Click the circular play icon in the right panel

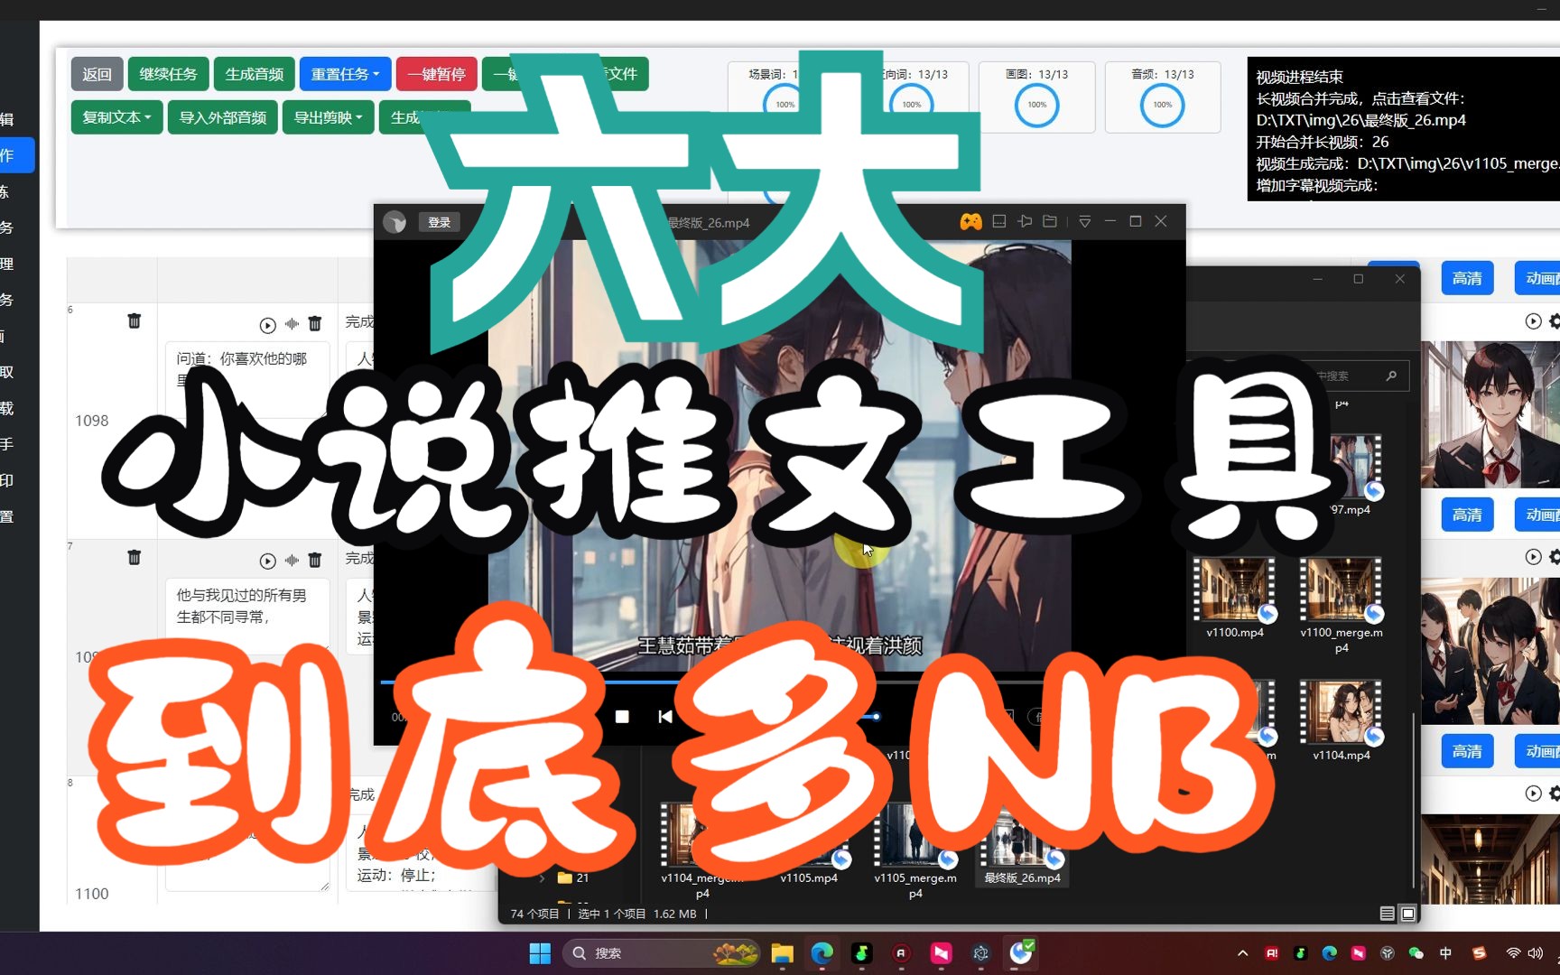pos(1532,320)
